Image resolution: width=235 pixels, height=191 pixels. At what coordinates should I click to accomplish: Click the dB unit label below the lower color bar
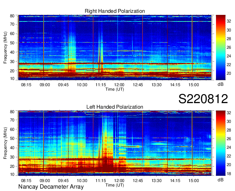[x=220, y=180]
